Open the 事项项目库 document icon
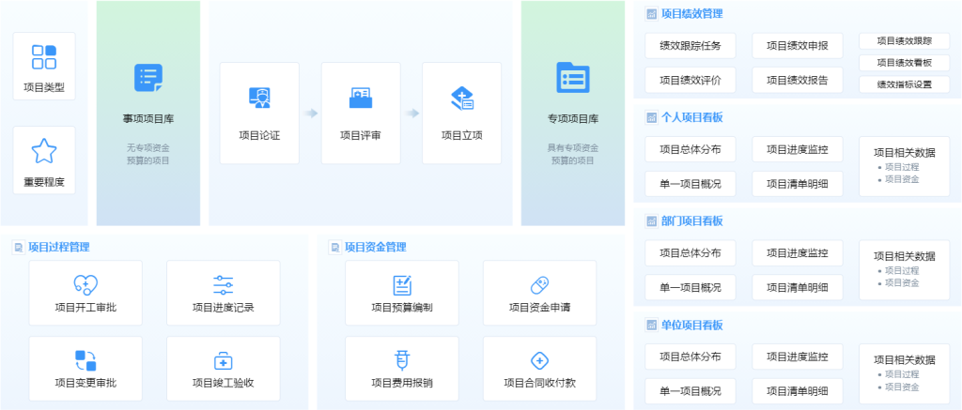962x410 pixels. coord(148,78)
